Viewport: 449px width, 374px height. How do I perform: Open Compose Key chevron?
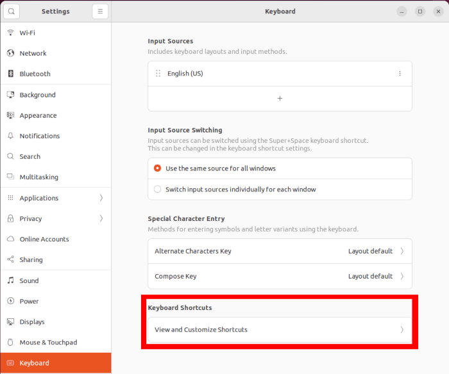coord(402,276)
